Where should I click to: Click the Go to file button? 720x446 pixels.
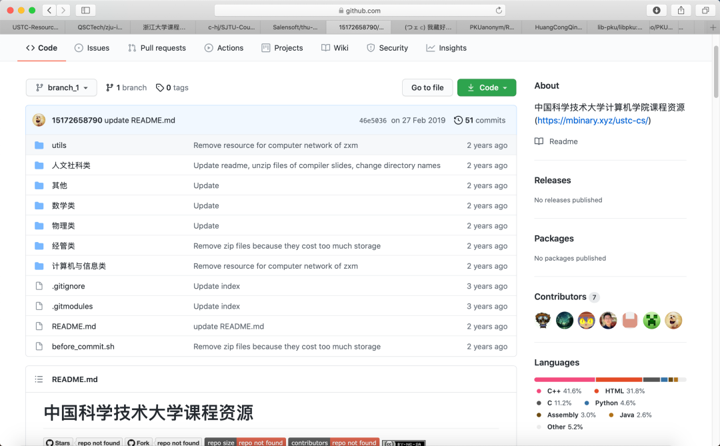point(427,88)
